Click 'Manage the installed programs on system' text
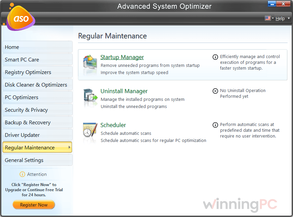Screen dimensions: 293x217 pyautogui.click(x=142, y=100)
